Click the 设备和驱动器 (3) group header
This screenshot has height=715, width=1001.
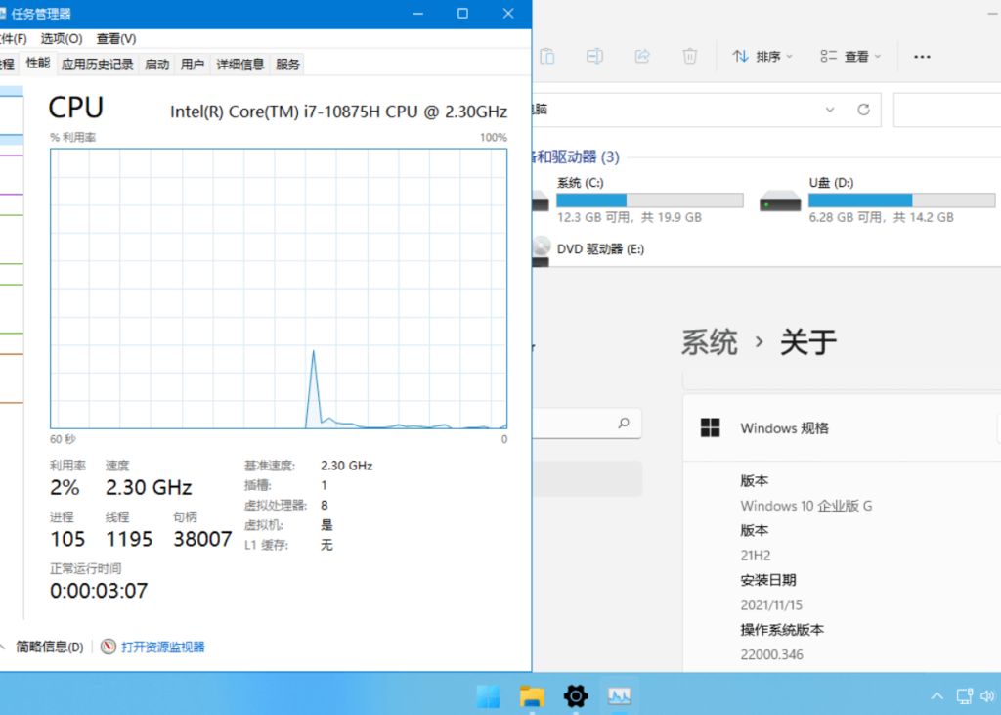(576, 156)
